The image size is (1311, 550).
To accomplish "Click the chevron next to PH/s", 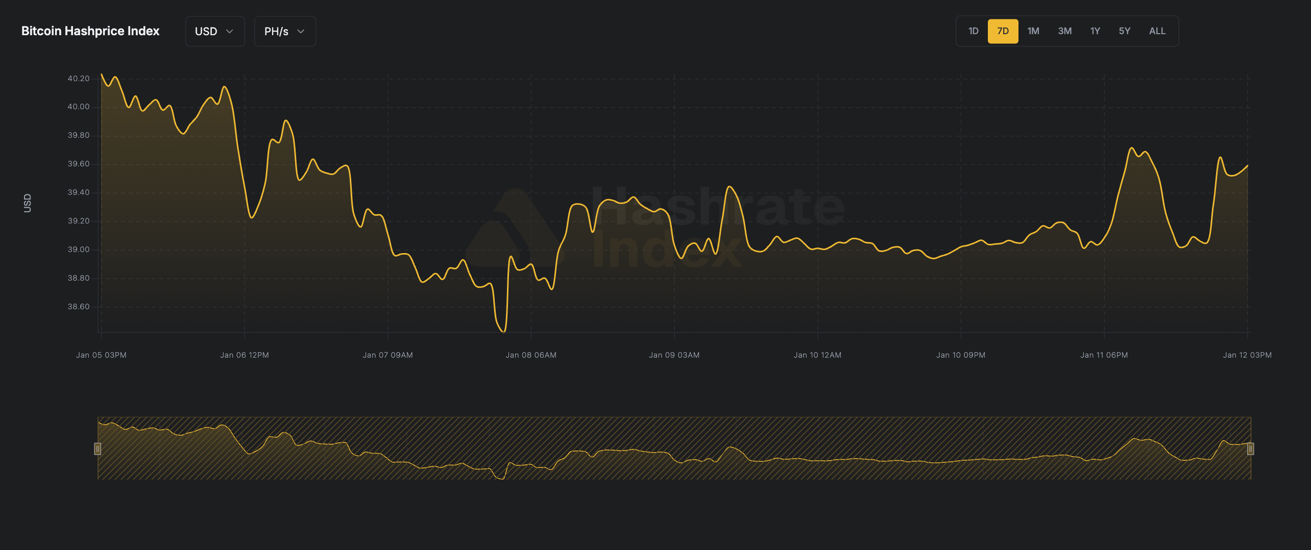I will (x=300, y=31).
